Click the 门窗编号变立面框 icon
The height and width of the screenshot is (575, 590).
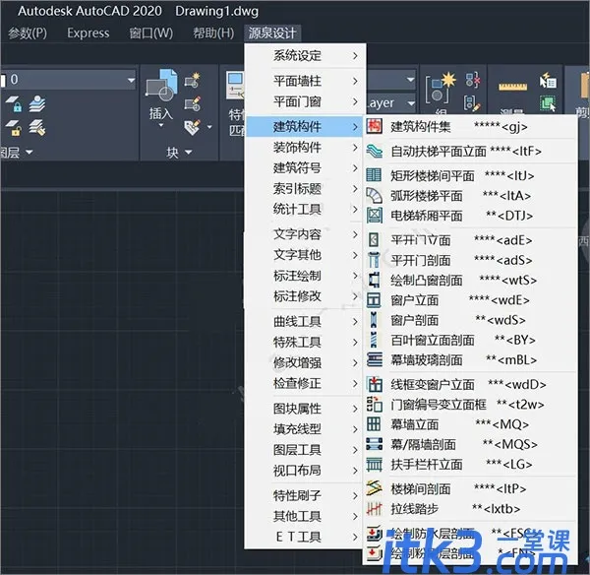[374, 405]
